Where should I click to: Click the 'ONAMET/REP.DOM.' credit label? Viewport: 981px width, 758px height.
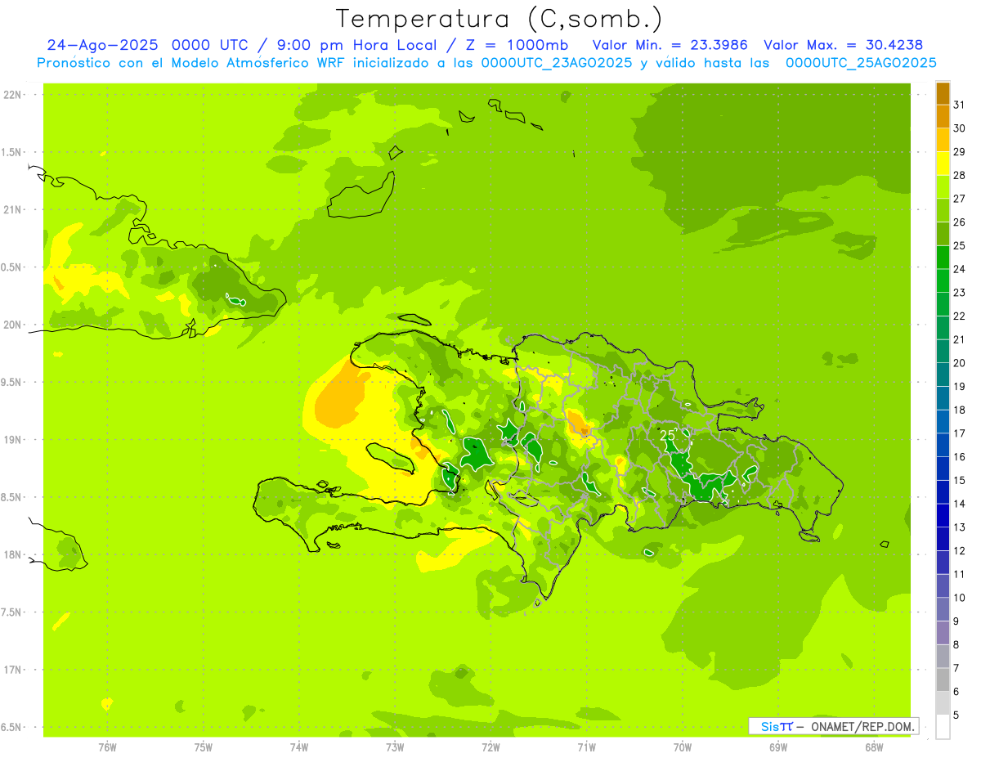(862, 726)
